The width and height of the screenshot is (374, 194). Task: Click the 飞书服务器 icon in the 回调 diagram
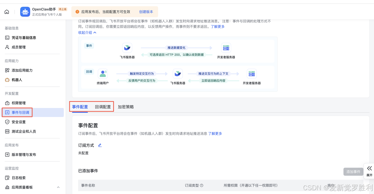178,73
